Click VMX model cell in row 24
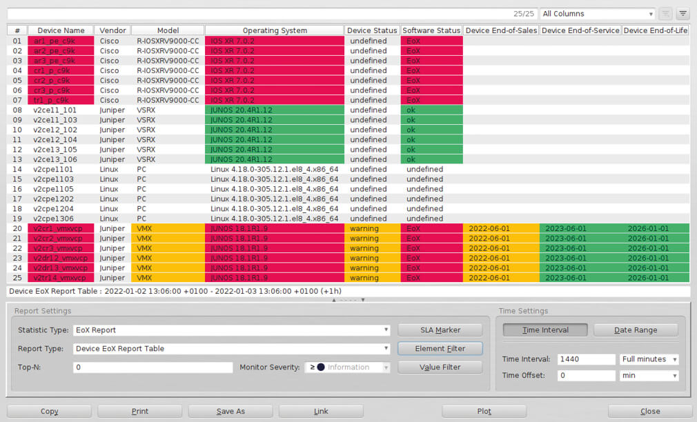The height and width of the screenshot is (422, 697). click(168, 268)
